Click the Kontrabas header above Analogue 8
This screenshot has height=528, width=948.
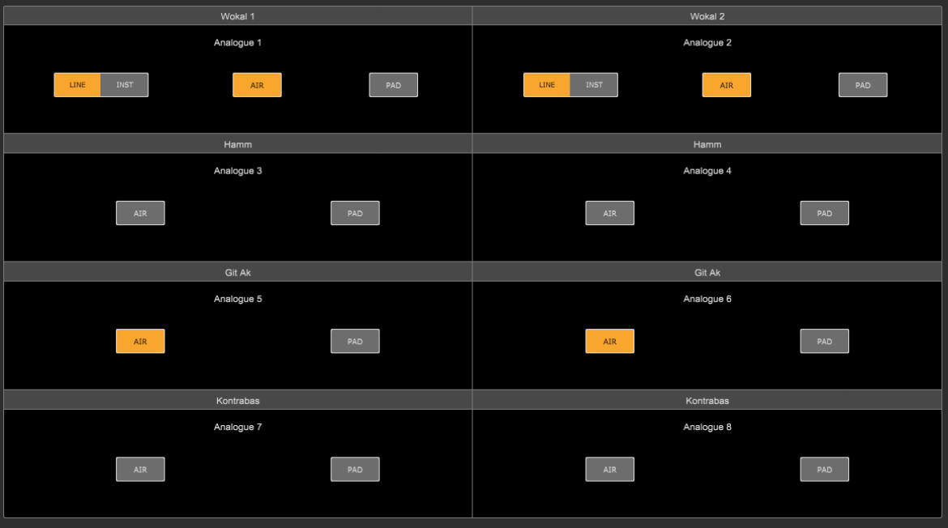[707, 401]
